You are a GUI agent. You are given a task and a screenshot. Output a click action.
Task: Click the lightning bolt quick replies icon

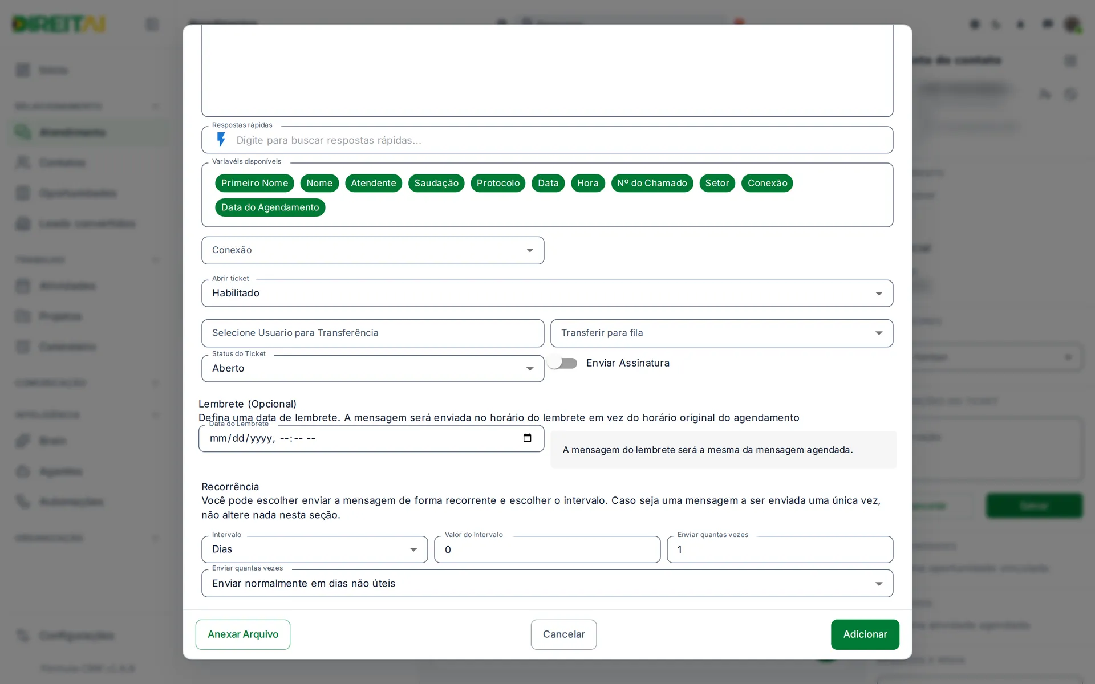coord(221,140)
